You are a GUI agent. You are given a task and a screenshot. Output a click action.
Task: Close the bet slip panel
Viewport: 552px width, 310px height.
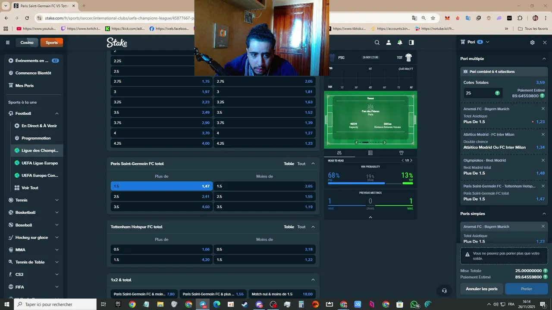tap(545, 42)
